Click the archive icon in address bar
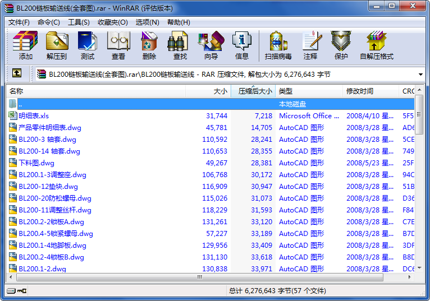This screenshot has height=301, width=430. (x=42, y=74)
